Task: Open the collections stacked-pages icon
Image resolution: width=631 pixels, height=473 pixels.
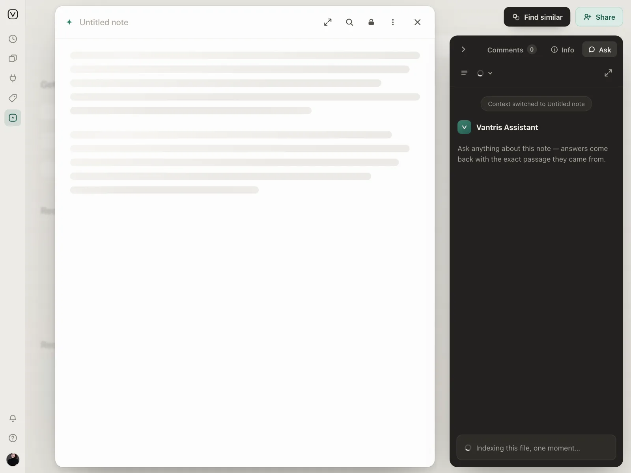Action: pos(13,58)
